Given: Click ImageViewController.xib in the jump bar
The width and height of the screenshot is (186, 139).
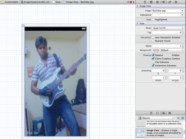Looking at the screenshot, I should [x=35, y=2].
